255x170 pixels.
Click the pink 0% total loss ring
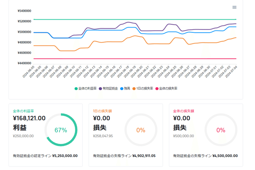[221, 130]
